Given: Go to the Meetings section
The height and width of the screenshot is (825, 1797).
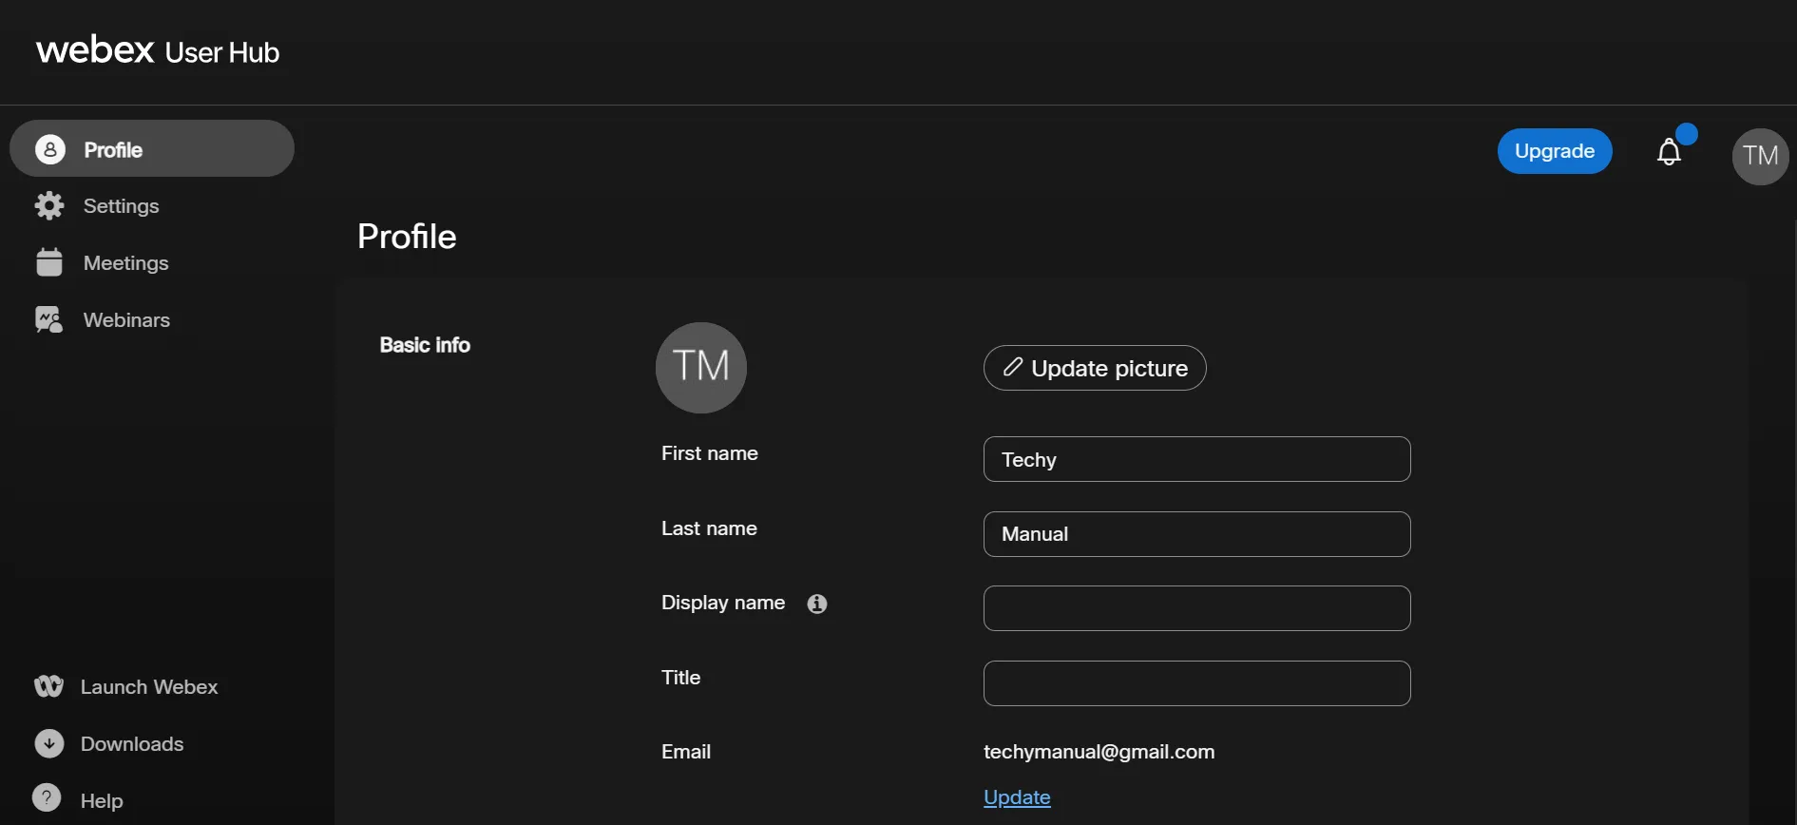Looking at the screenshot, I should [x=125, y=263].
